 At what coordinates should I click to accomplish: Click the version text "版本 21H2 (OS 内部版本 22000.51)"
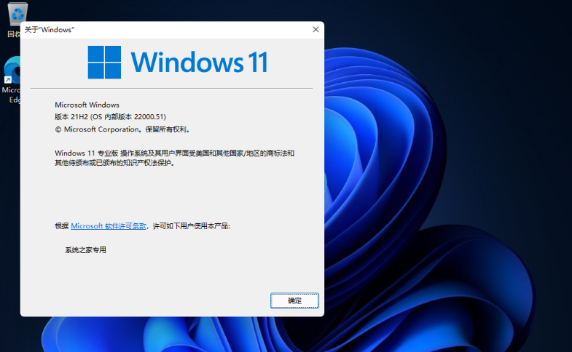(110, 117)
